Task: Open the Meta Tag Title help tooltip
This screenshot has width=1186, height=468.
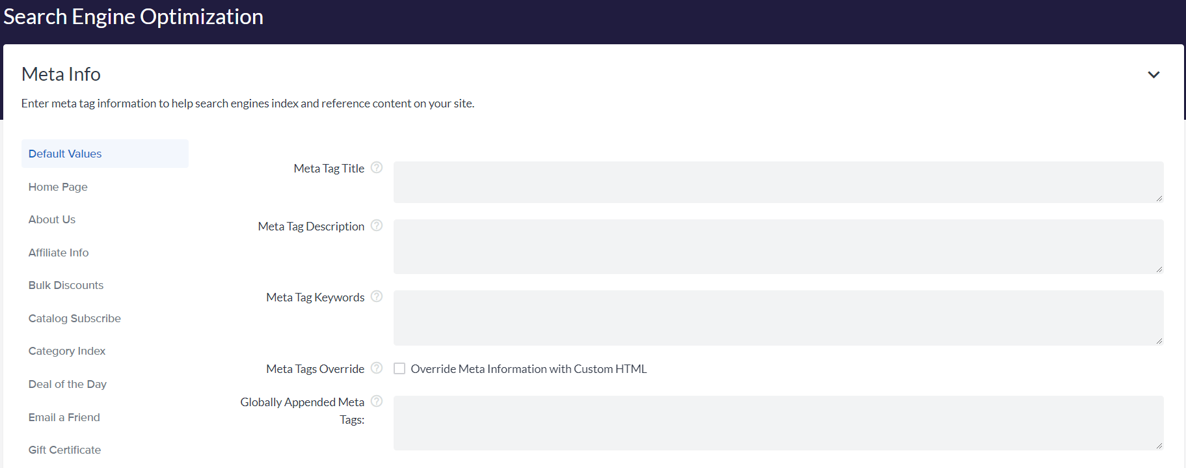Action: coord(377,167)
